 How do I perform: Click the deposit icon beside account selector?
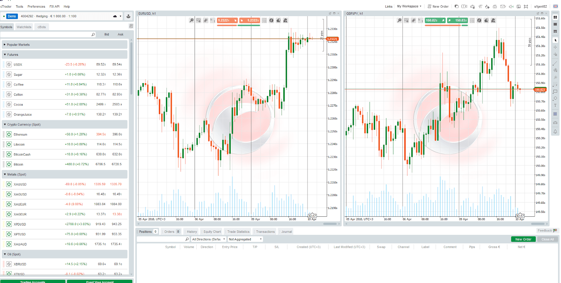pos(128,16)
